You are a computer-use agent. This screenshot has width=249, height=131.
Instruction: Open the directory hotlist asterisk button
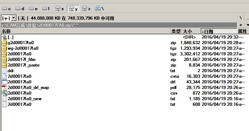coord(241,25)
